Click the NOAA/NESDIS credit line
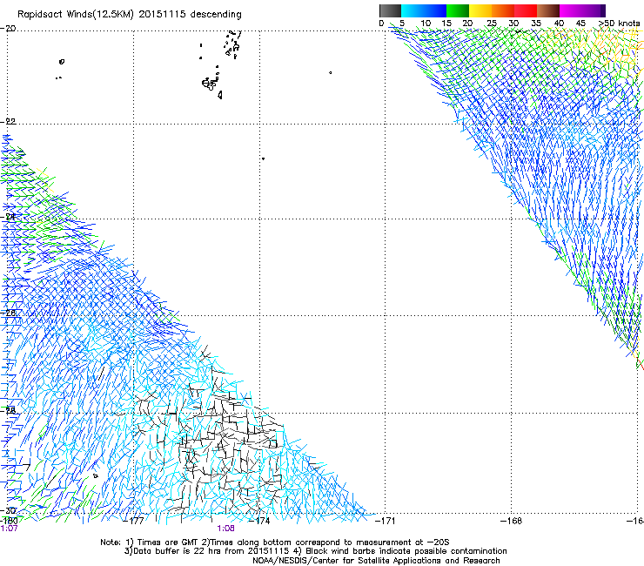Image resolution: width=644 pixels, height=566 pixels. click(376, 561)
